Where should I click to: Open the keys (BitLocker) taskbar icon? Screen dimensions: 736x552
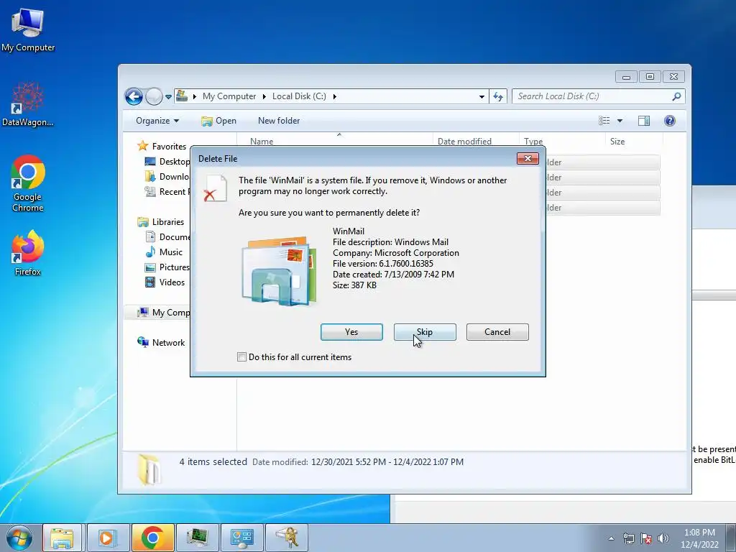[x=287, y=538]
